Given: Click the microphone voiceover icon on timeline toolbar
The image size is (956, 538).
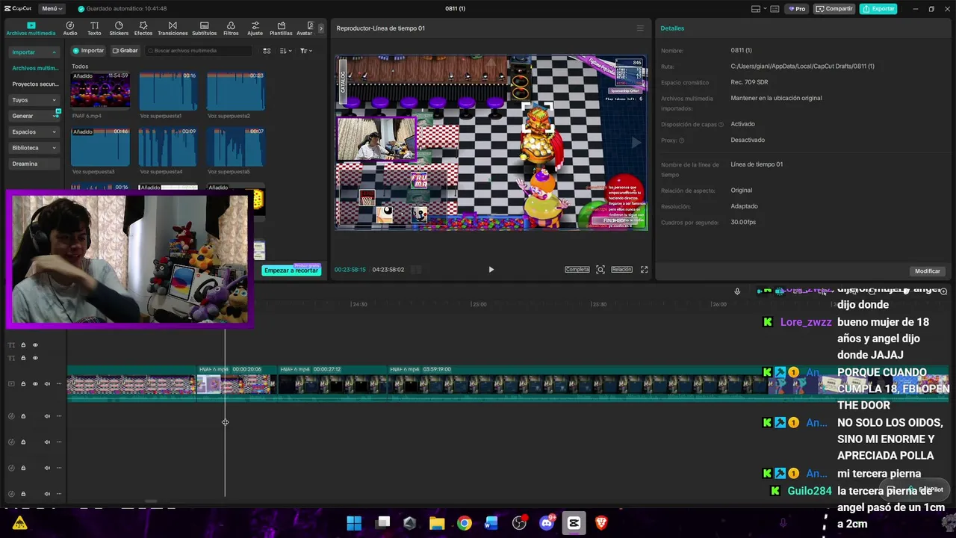Looking at the screenshot, I should pyautogui.click(x=737, y=291).
